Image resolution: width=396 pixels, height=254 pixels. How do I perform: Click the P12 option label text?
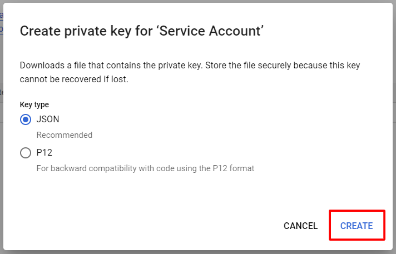tap(44, 152)
